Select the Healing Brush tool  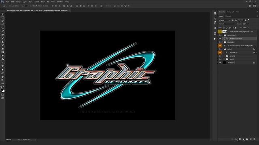tap(2, 35)
